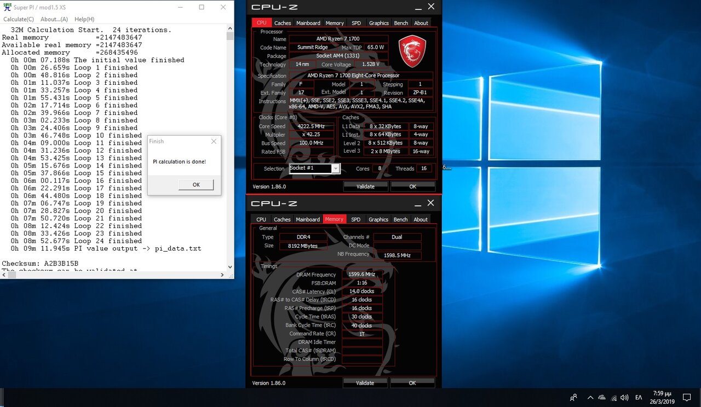Click OK in the upper CPU-Z window

click(x=412, y=187)
